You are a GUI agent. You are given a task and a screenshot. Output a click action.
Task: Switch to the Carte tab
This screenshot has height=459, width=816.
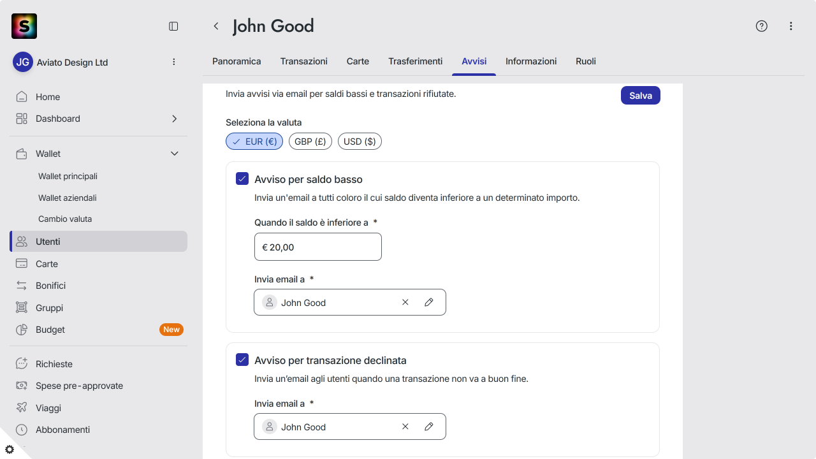[x=358, y=61]
